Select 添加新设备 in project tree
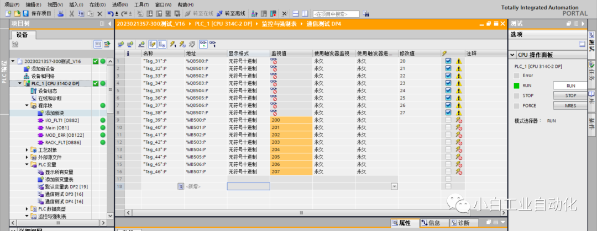This screenshot has height=231, width=597. tap(43, 69)
